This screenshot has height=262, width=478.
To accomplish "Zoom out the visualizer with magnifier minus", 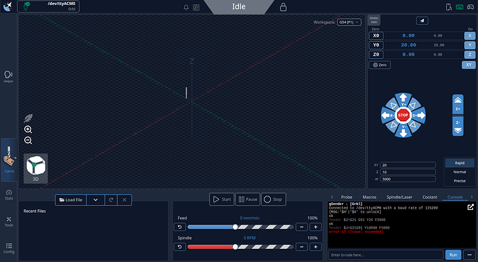I will 28,140.
